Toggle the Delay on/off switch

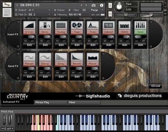tap(61, 69)
